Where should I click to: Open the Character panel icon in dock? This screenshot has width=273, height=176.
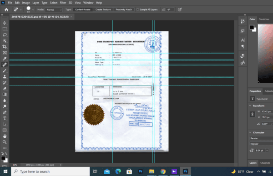(x=243, y=40)
